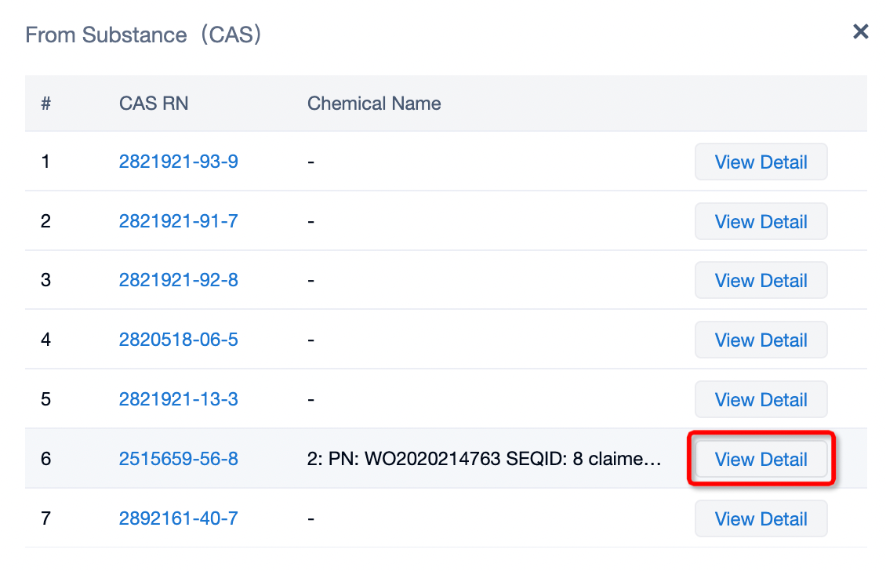
Task: Open CAS RN 2821921-92-8 link
Action: click(179, 280)
